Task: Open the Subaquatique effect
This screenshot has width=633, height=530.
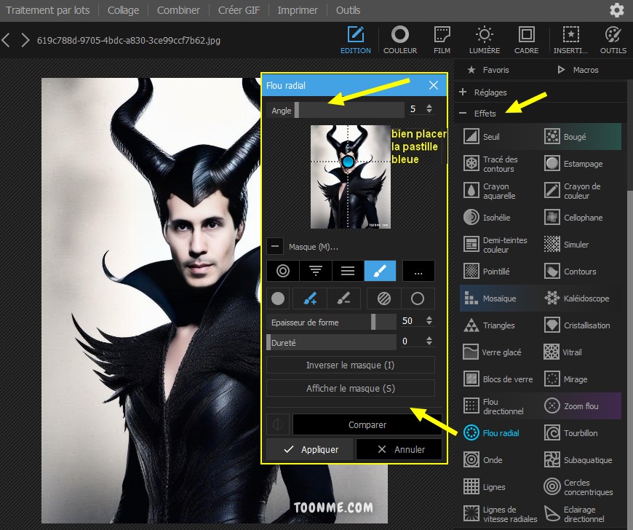Action: click(x=581, y=459)
